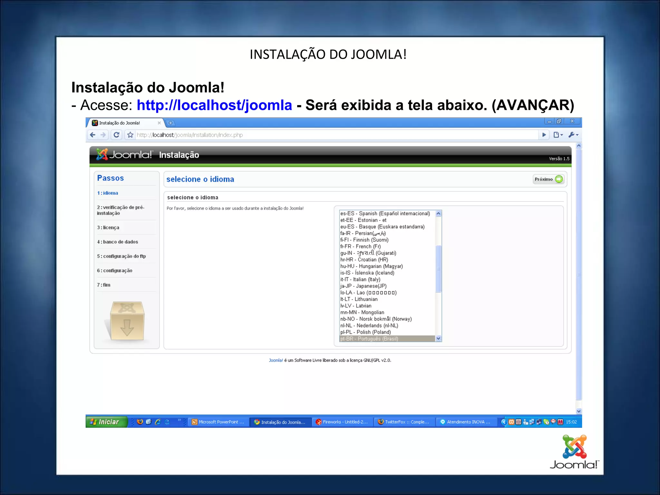Image resolution: width=660 pixels, height=495 pixels.
Task: Open a new tab with the plus button
Action: pos(171,123)
